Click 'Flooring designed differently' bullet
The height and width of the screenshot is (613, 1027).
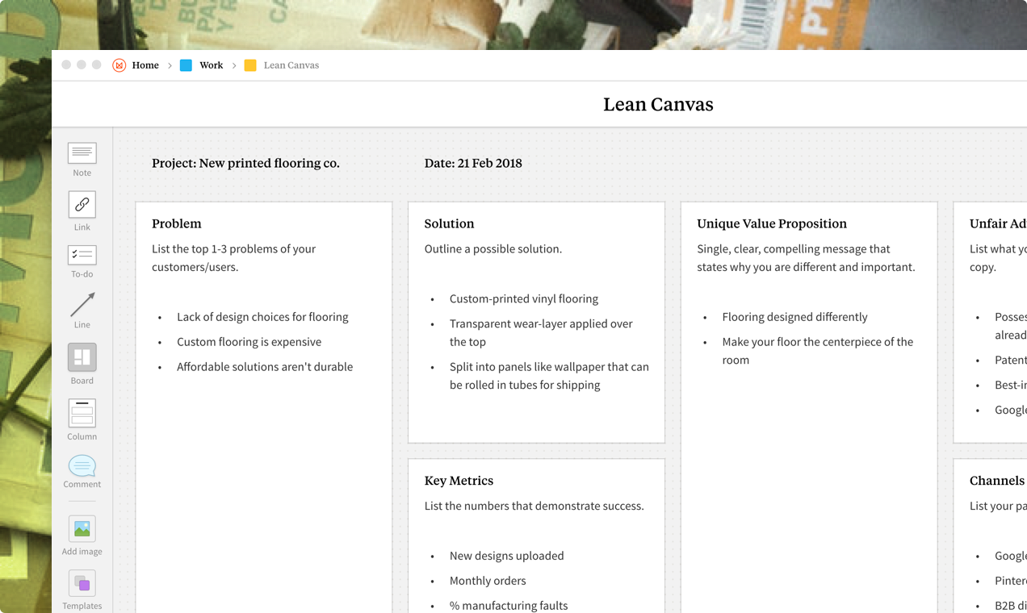(795, 317)
